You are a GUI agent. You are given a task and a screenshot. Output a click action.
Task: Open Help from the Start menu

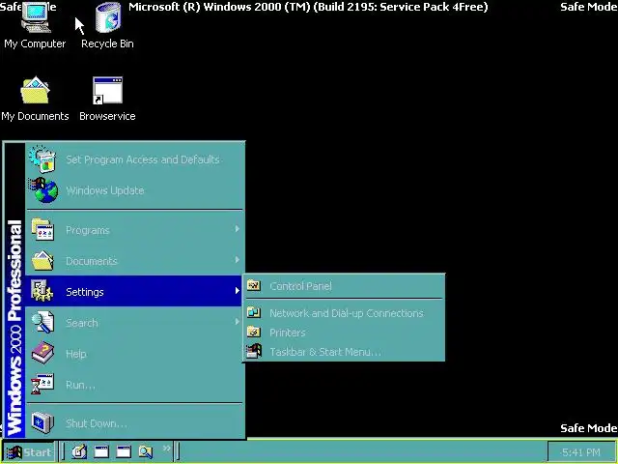pos(134,354)
